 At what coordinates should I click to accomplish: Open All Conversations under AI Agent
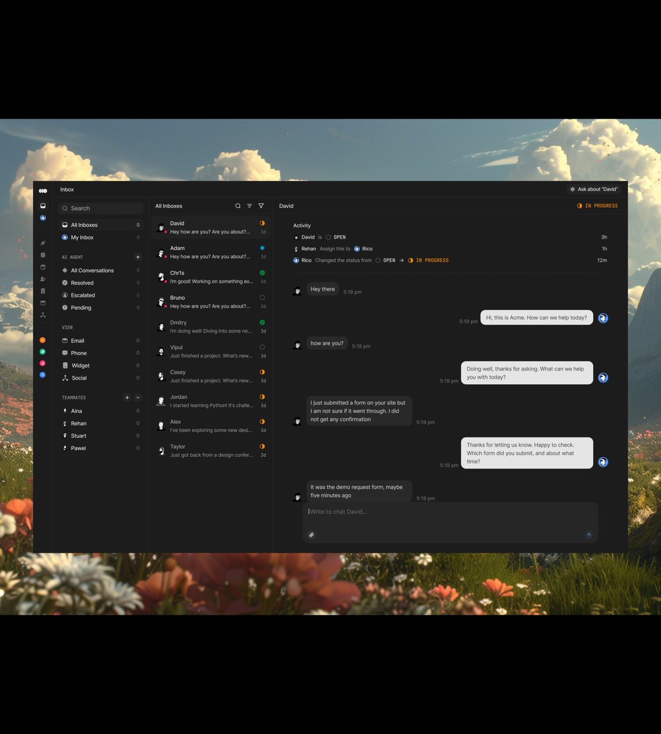click(x=101, y=270)
